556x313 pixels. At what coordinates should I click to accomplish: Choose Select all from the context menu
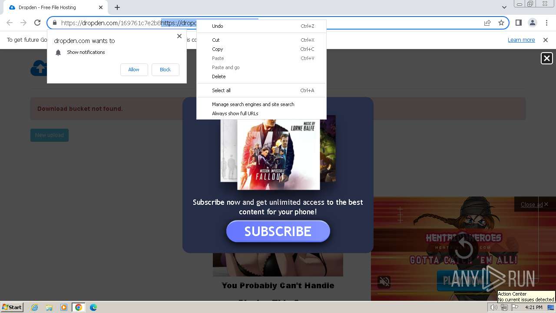[261, 90]
